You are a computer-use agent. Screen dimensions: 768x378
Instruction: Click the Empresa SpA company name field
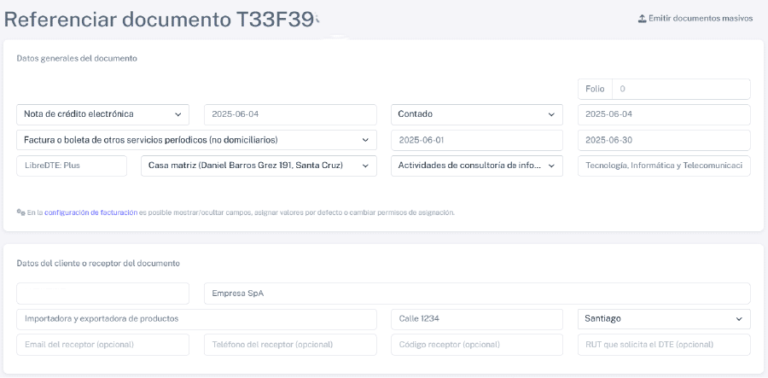(476, 294)
